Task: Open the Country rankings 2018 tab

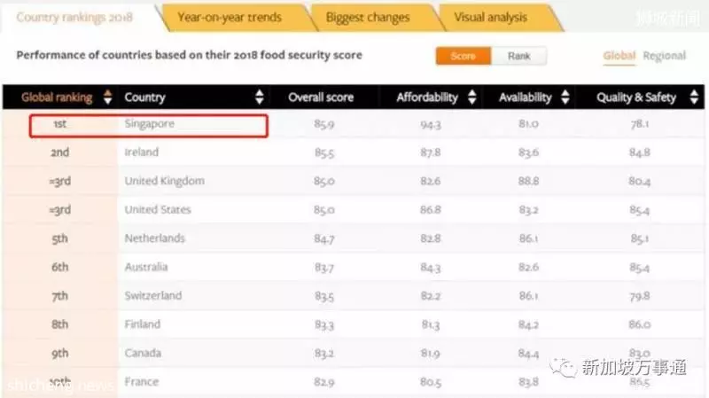Action: 75,18
